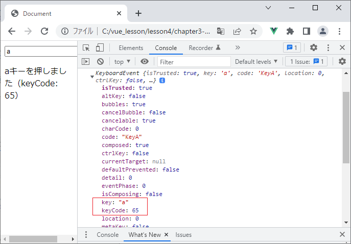Select the altKey: false property
Image resolution: width=351 pixels, height=244 pixels.
click(x=124, y=96)
